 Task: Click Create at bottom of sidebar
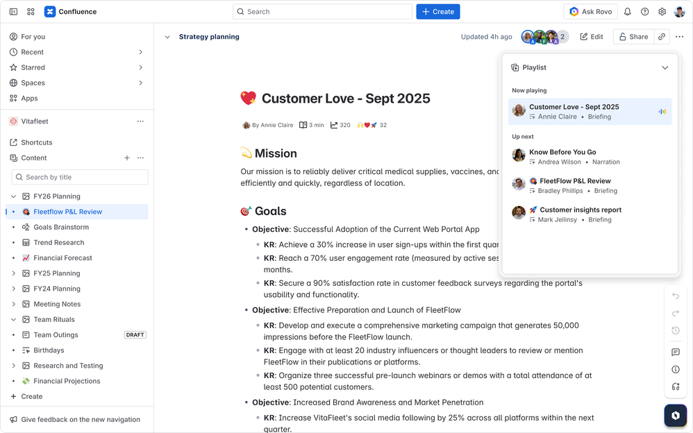click(x=26, y=396)
